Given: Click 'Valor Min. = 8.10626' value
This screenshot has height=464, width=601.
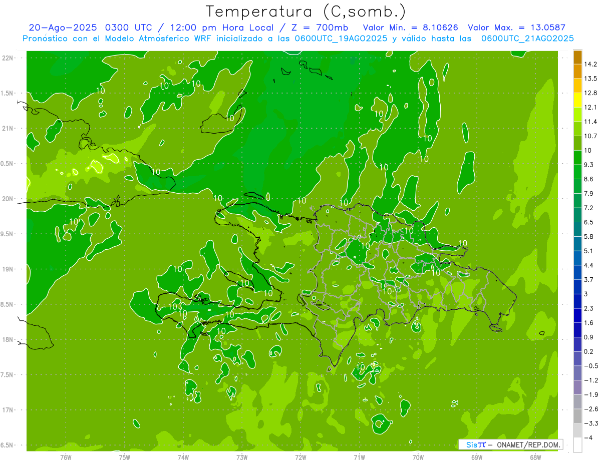Looking at the screenshot, I should click(411, 28).
